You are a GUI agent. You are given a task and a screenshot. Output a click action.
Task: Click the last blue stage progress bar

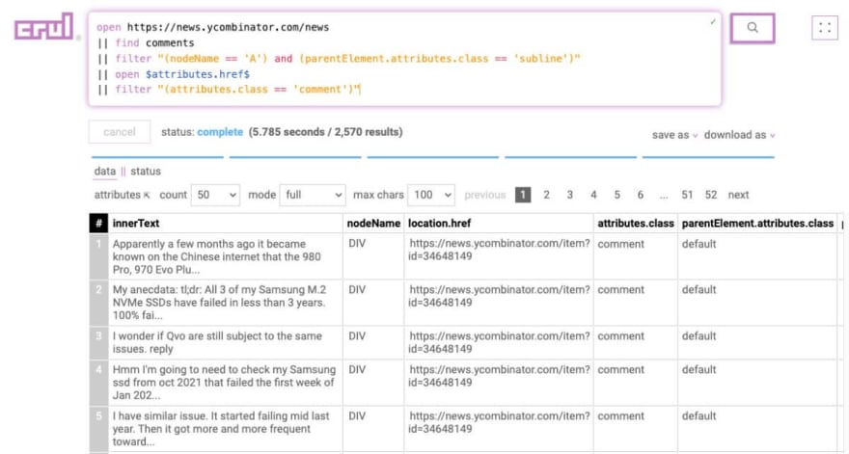pyautogui.click(x=708, y=157)
